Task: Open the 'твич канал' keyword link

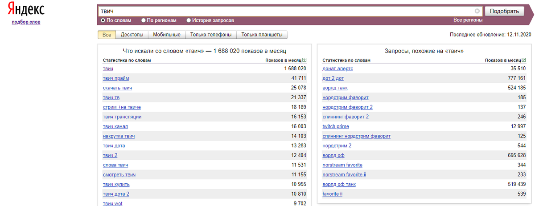Action: (115, 126)
